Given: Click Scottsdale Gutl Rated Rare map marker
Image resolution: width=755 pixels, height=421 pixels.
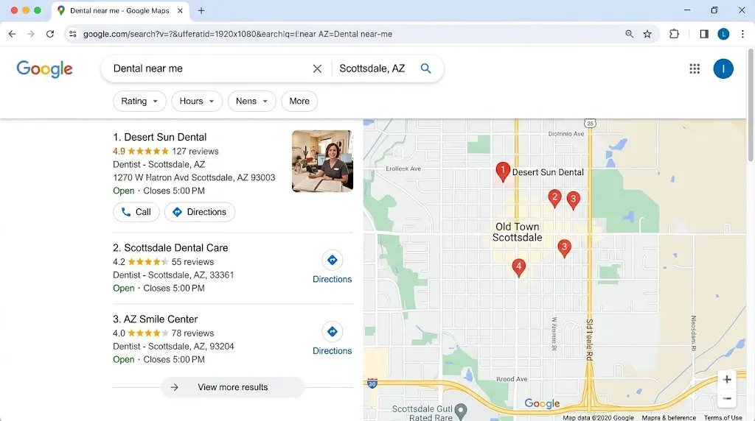Looking at the screenshot, I should (461, 411).
